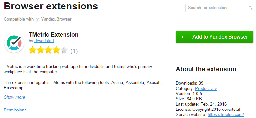Click the TMetric Extension title
Viewport: 256px width, 118px height.
(x=54, y=35)
